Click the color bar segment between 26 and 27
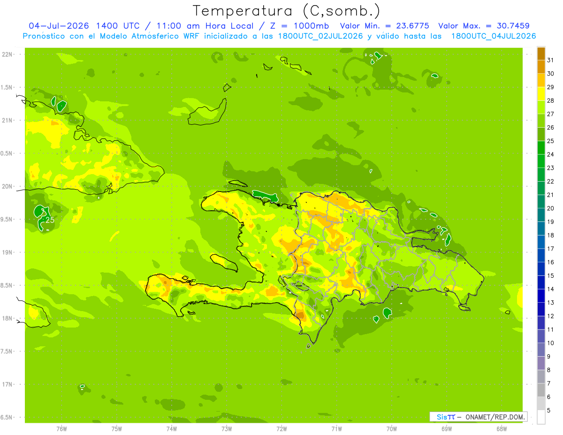The image size is (563, 435). click(x=541, y=121)
